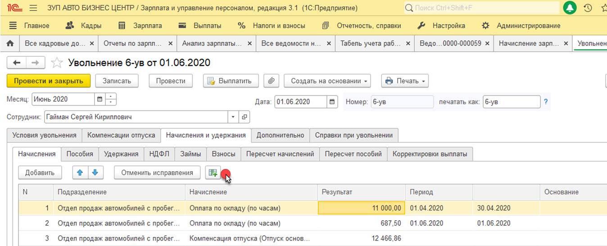Move row up with blue arrow
This screenshot has height=246, width=607.
point(80,173)
